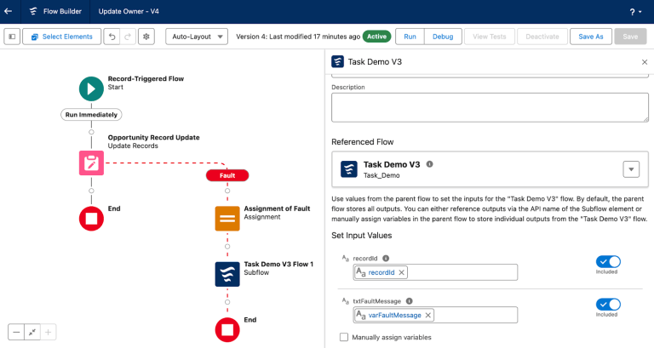
Task: Click the Update Owner - V4 flow title
Action: click(x=129, y=11)
